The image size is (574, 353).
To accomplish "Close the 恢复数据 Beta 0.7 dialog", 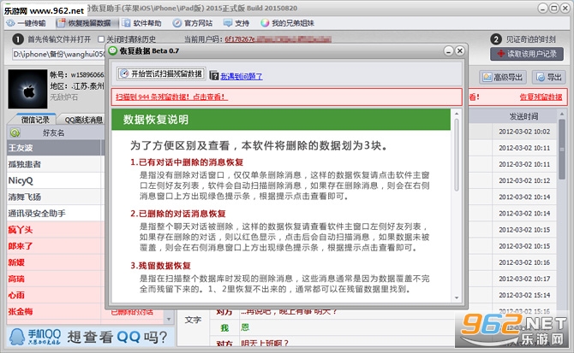I will tap(460, 50).
